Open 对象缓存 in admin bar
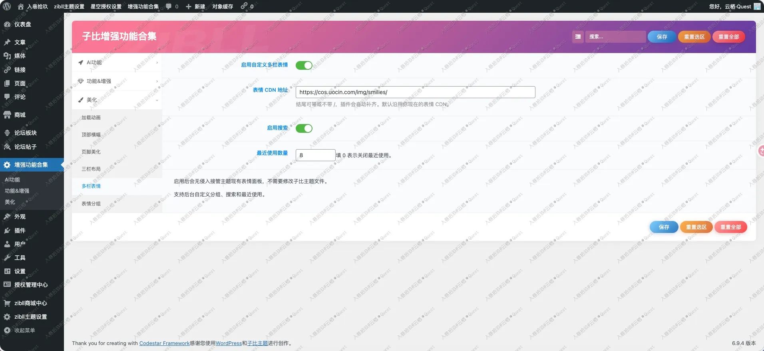The width and height of the screenshot is (764, 351). point(223,6)
